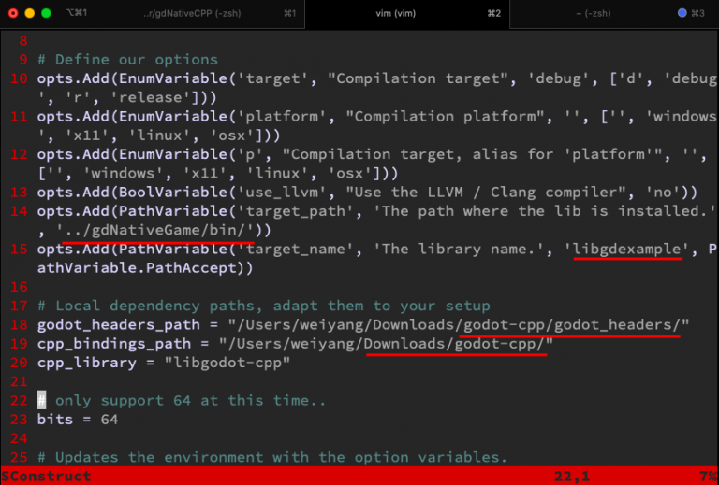Switch to the gdNativeCPP zsh tab
Screen dimensions: 719x485
tap(192, 14)
